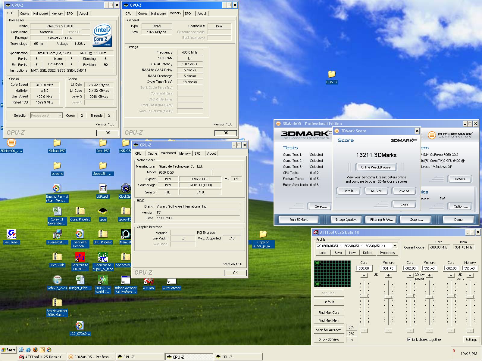Click the 2D Core clock slider

pyautogui.click(x=364, y=297)
